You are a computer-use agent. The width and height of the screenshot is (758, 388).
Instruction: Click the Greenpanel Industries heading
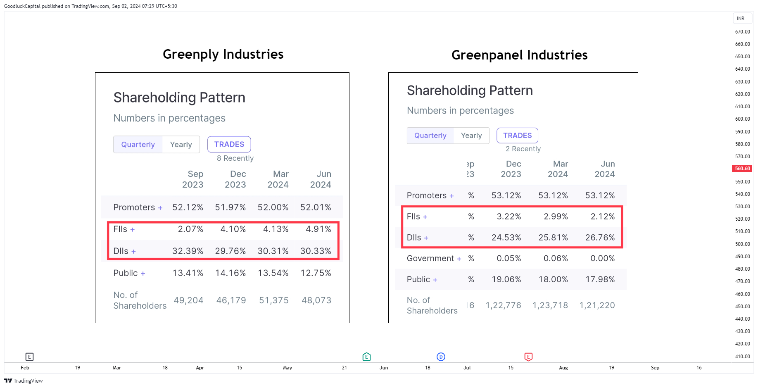pos(520,55)
